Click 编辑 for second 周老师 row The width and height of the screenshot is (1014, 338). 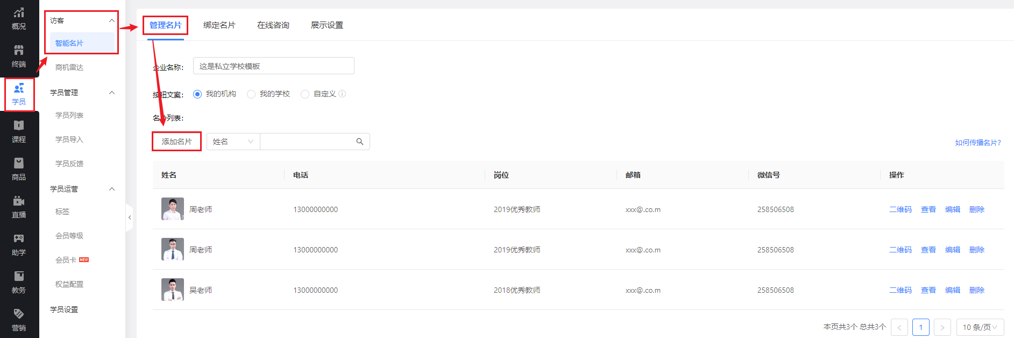[953, 250]
